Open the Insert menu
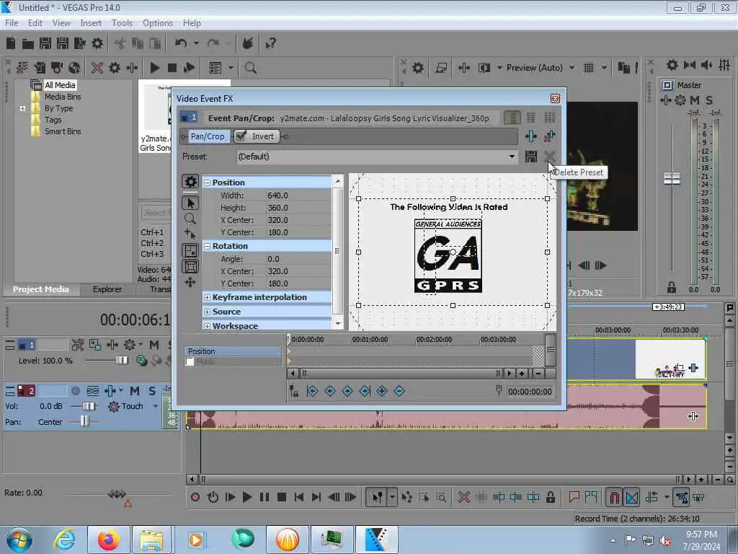The image size is (738, 554). pyautogui.click(x=91, y=23)
